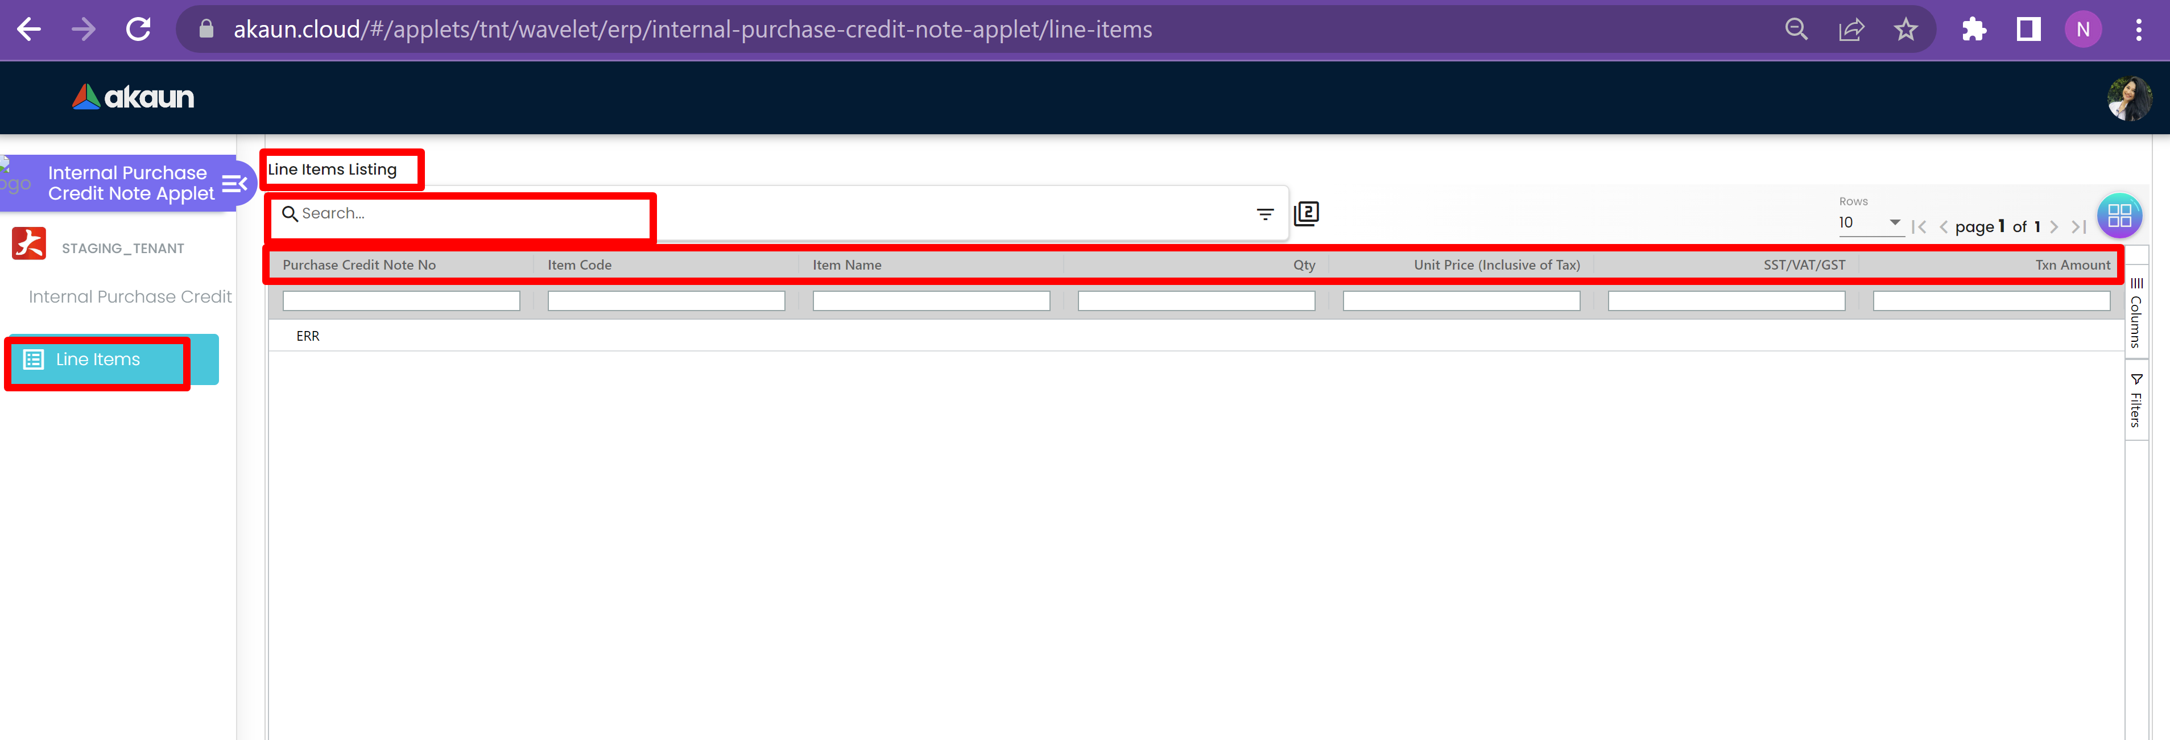This screenshot has height=740, width=2170.
Task: Go to next page arrow
Action: click(x=2054, y=227)
